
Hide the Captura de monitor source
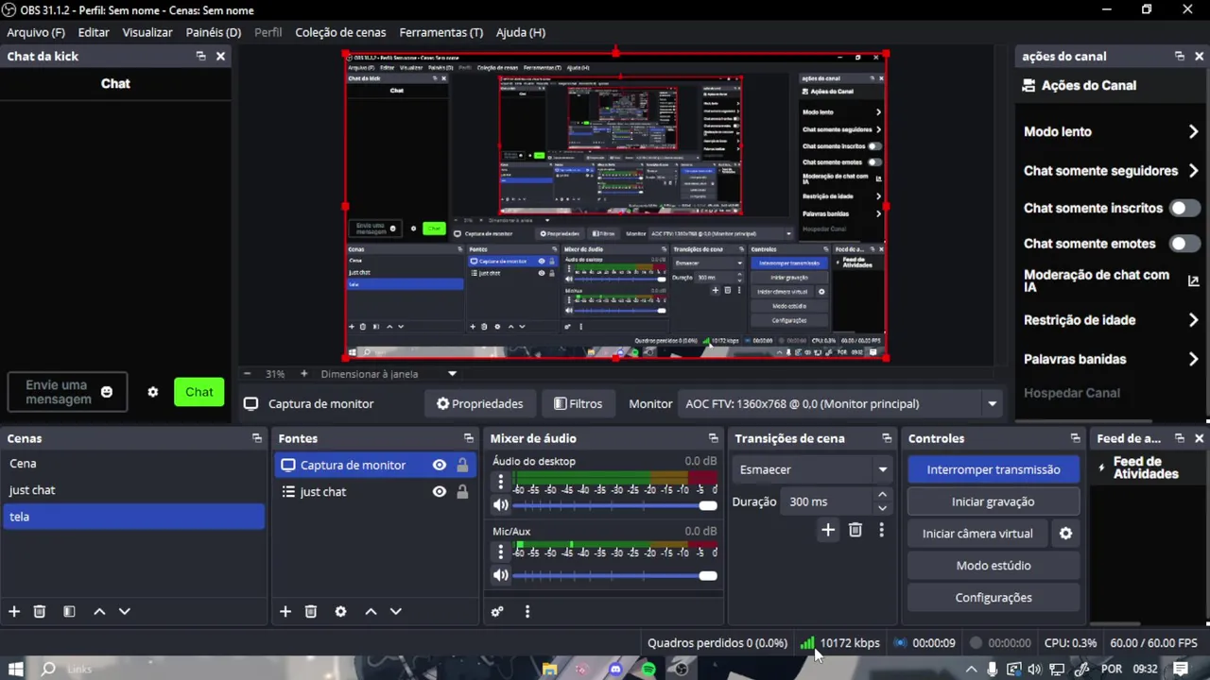tap(439, 465)
